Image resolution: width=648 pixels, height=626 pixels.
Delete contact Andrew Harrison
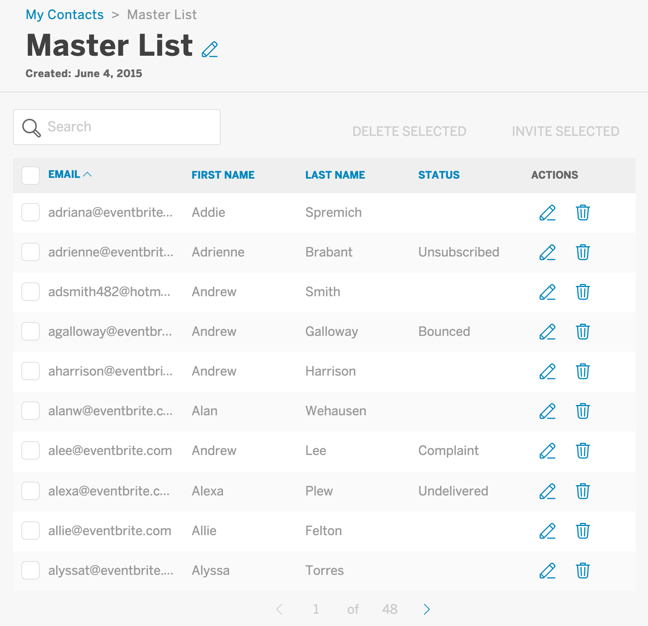point(583,371)
